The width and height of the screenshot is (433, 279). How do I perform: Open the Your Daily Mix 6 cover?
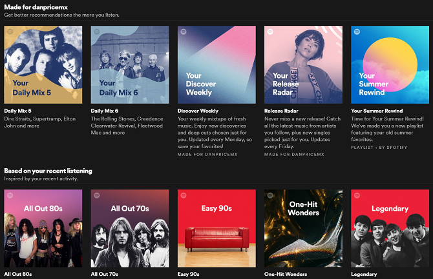[x=130, y=64]
